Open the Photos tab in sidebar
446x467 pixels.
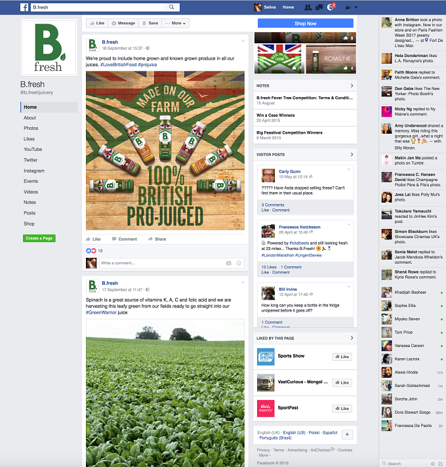coord(31,128)
